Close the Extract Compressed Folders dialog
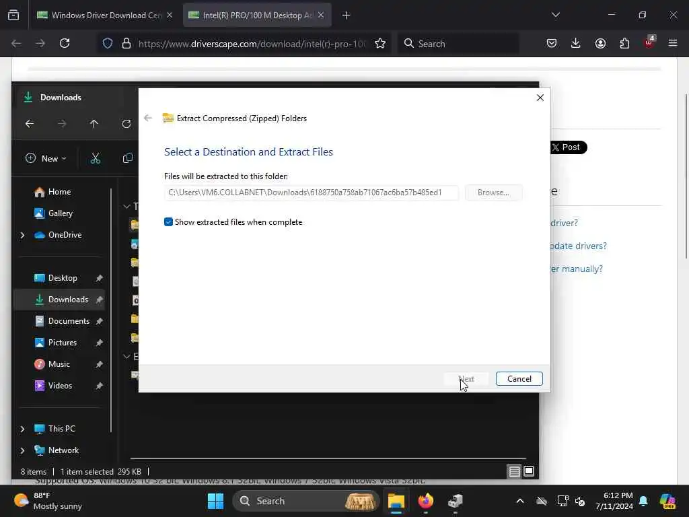Viewport: 689px width, 517px height. 540,98
